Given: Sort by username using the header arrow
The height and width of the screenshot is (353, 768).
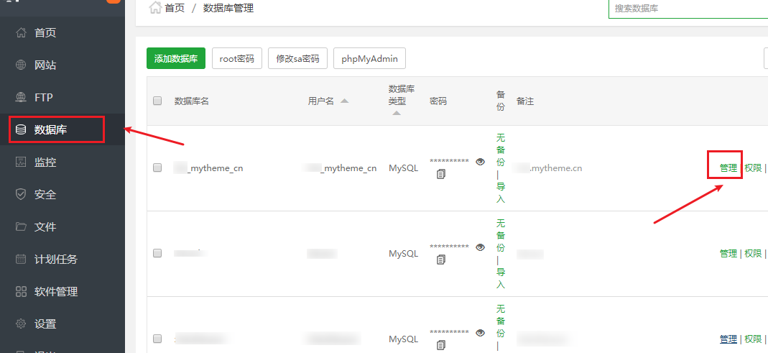Looking at the screenshot, I should click(x=345, y=101).
